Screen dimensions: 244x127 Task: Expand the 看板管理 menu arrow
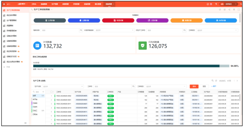(x=113, y=4)
